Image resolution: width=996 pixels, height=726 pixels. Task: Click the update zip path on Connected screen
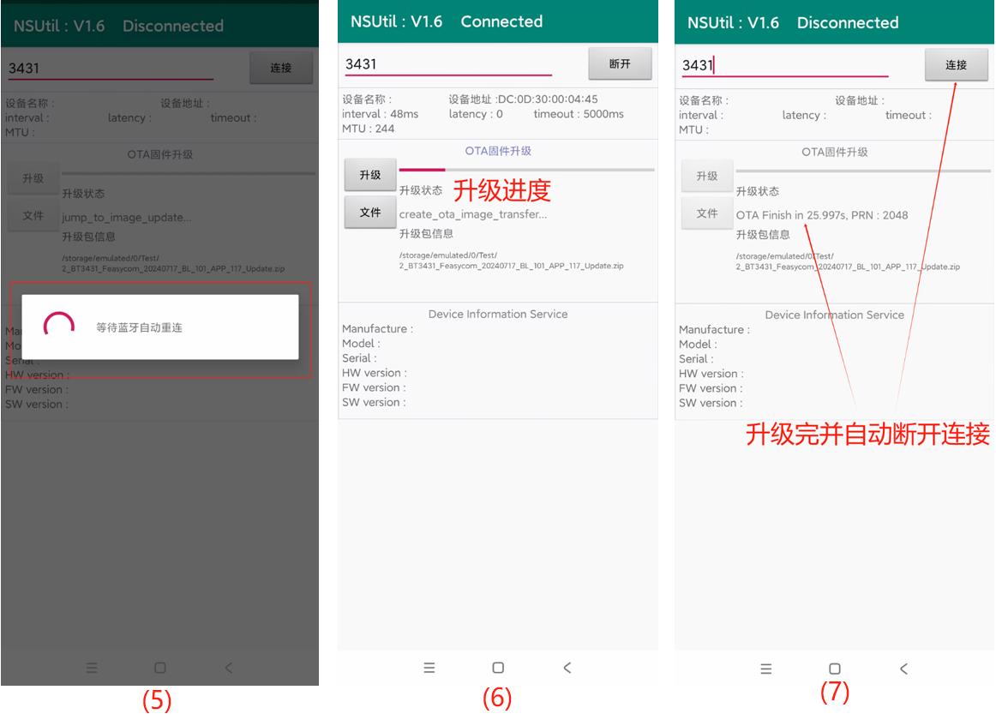511,261
